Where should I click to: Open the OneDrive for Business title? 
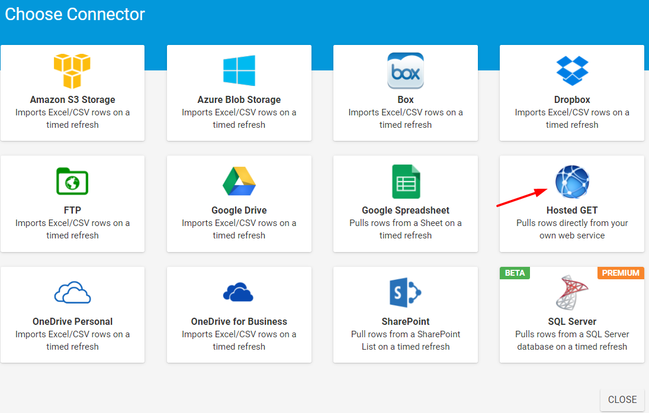239,321
